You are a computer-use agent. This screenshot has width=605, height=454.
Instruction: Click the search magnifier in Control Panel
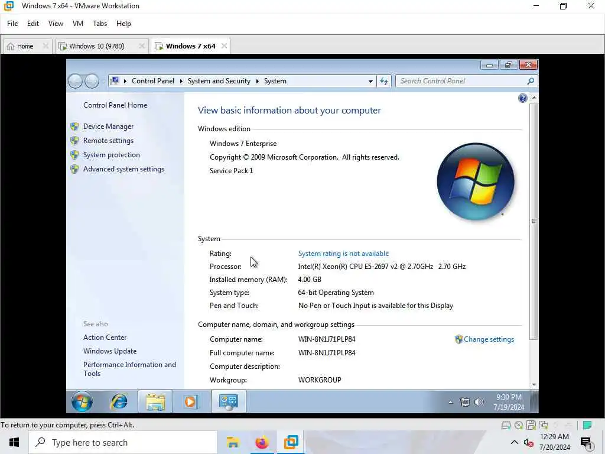click(x=531, y=81)
